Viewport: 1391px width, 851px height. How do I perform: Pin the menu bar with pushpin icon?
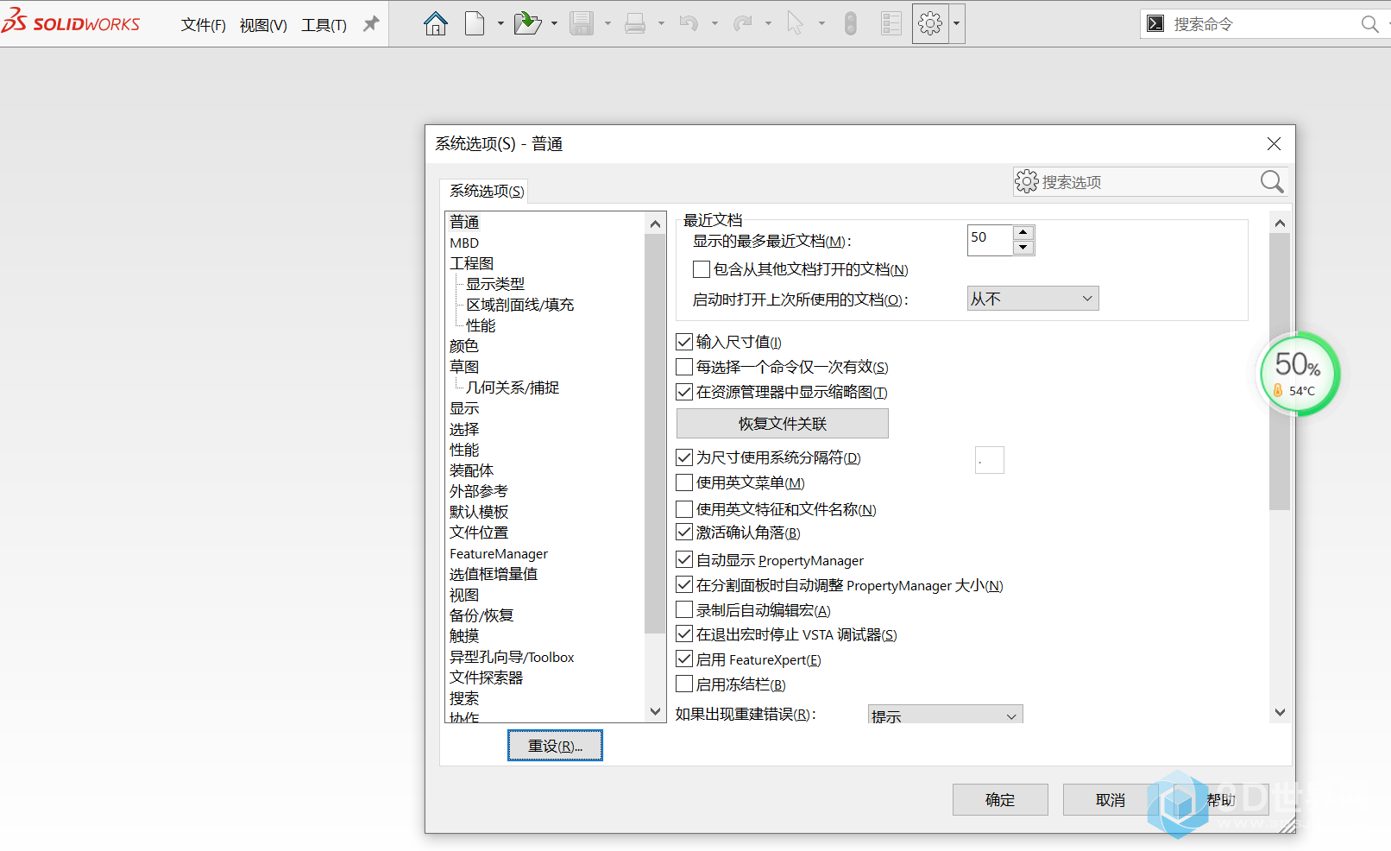point(371,24)
